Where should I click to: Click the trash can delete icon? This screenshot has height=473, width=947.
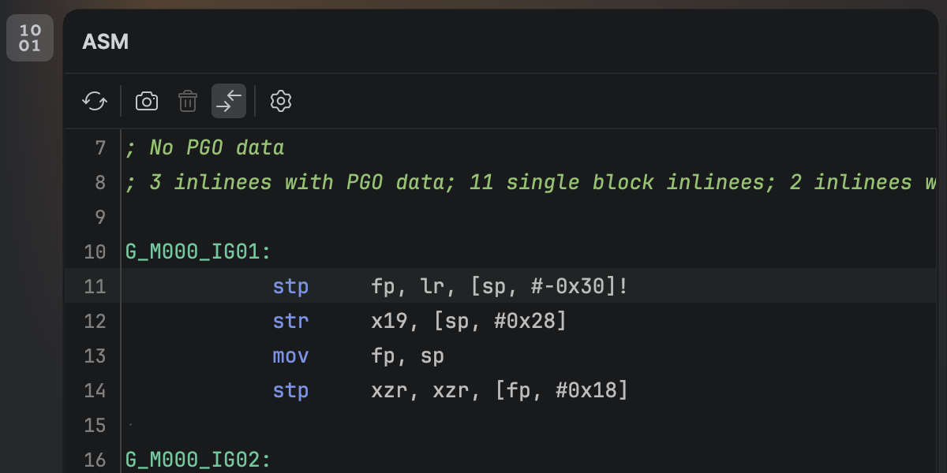[x=188, y=101]
